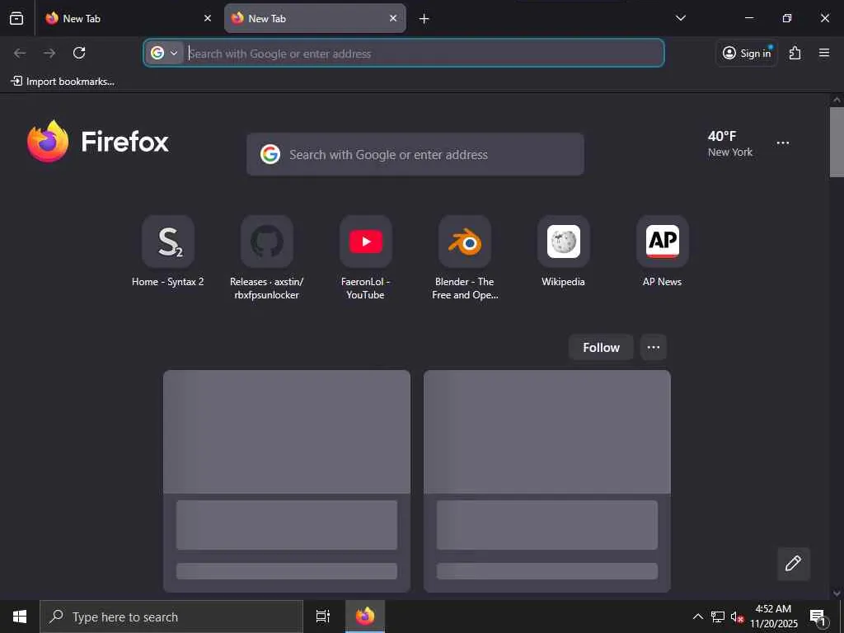Image resolution: width=844 pixels, height=633 pixels.
Task: Expand the Google search engine selector
Action: [165, 53]
